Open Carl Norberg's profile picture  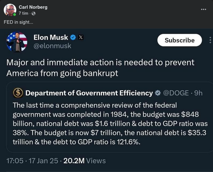click(x=10, y=10)
